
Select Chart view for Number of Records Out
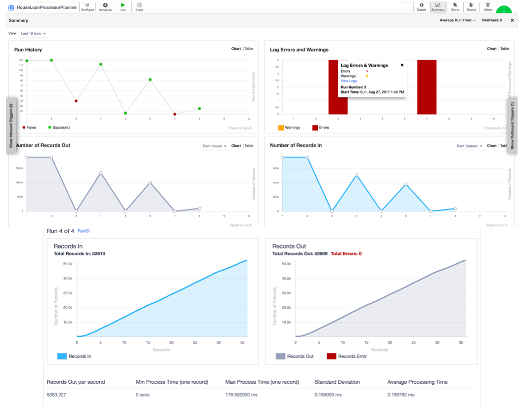[x=236, y=146]
